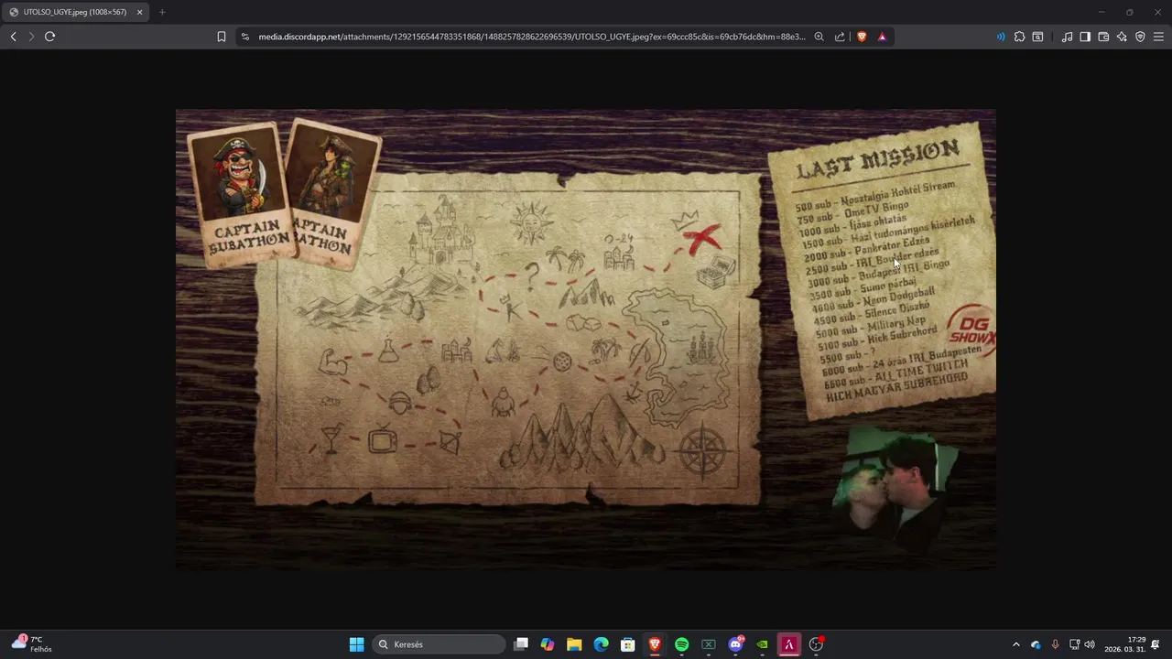Click the 'LAST MISSION' heading on the parchment

pos(877,158)
